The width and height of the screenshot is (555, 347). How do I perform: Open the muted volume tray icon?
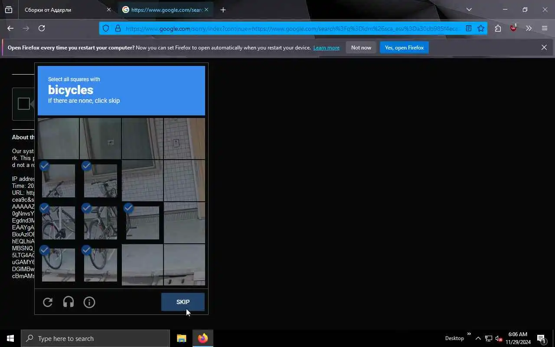[499, 338]
